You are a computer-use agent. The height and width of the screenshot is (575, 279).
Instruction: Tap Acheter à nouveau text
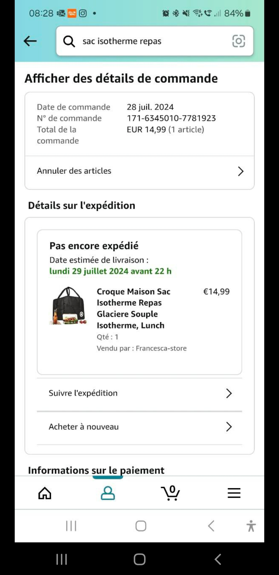tap(84, 427)
